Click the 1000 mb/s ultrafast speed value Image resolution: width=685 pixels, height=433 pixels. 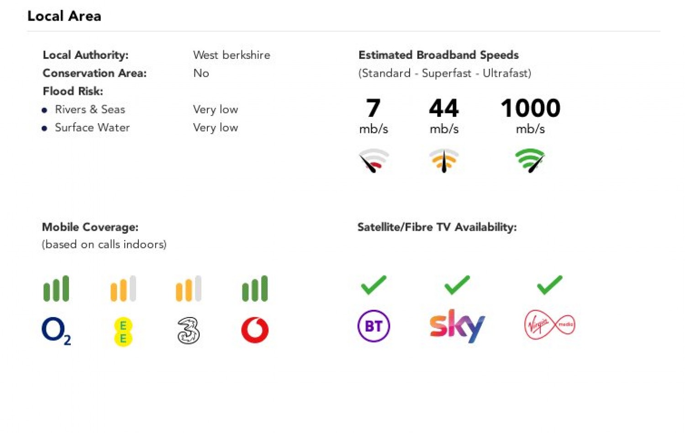pyautogui.click(x=530, y=108)
